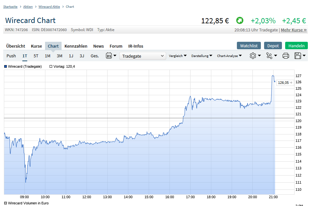Click the +2,45 € change value

294,21
